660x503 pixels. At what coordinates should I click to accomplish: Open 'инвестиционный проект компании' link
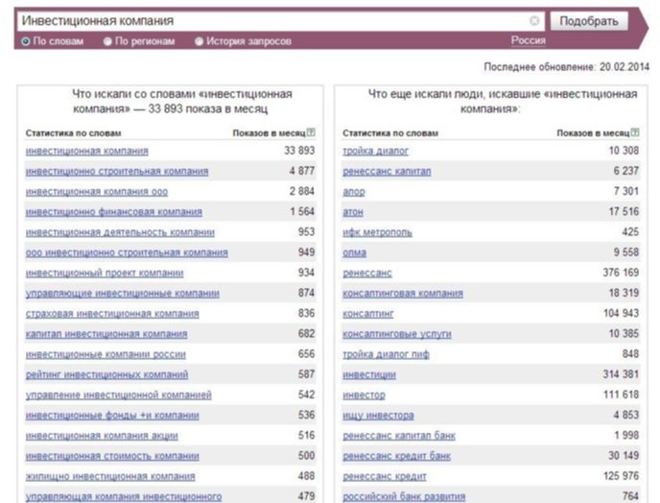pos(105,273)
